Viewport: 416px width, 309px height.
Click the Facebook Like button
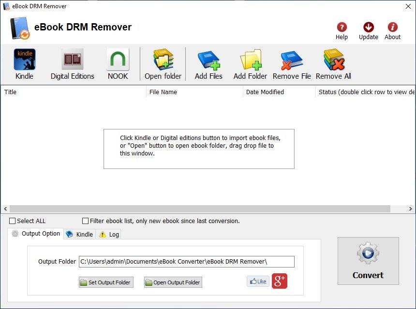pyautogui.click(x=258, y=281)
